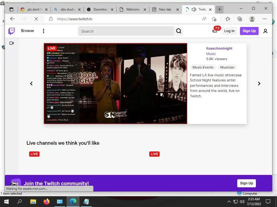Focus the Twitch Search field
277x207 pixels.
point(126,31)
